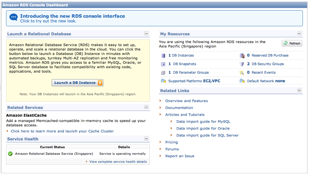Screen dimensions: 310x176
Task: Refresh the My Resources list
Action: 292,43
